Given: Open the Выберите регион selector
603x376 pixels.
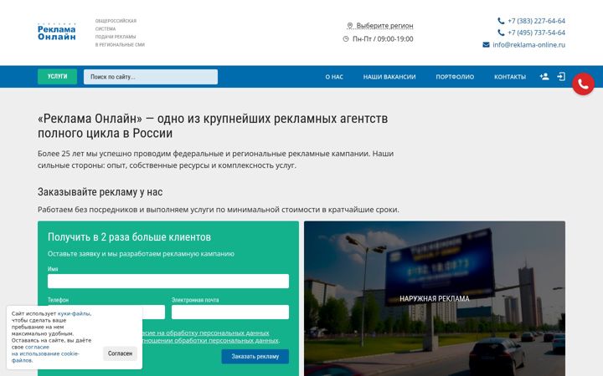Looking at the screenshot, I should tap(384, 26).
